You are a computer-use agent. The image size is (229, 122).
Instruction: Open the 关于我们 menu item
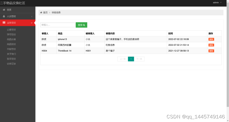pos(11,54)
